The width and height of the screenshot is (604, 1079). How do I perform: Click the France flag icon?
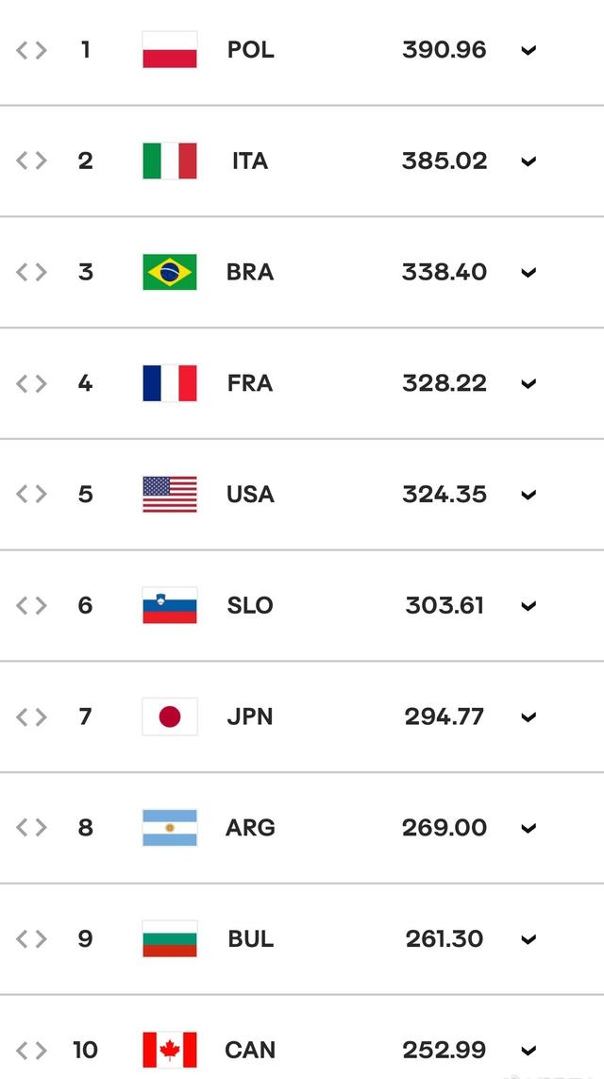tap(170, 383)
